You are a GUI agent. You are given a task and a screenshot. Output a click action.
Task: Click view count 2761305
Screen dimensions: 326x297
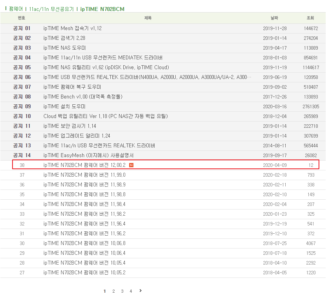point(311,106)
